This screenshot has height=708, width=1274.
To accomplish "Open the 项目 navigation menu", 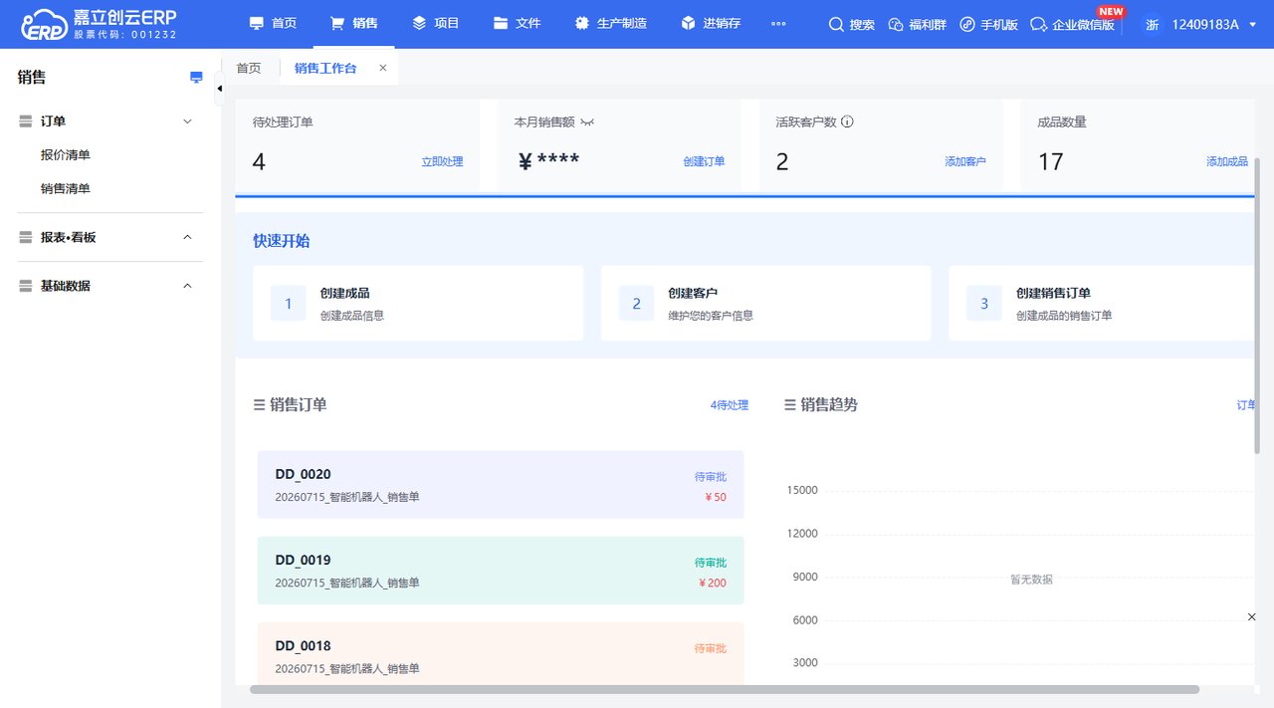I will (435, 23).
